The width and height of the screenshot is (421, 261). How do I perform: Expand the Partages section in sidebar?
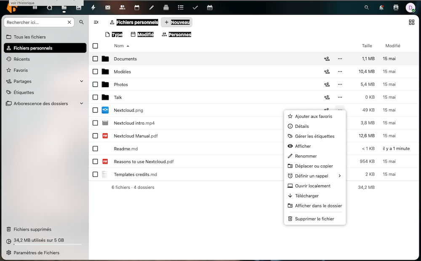click(x=82, y=81)
